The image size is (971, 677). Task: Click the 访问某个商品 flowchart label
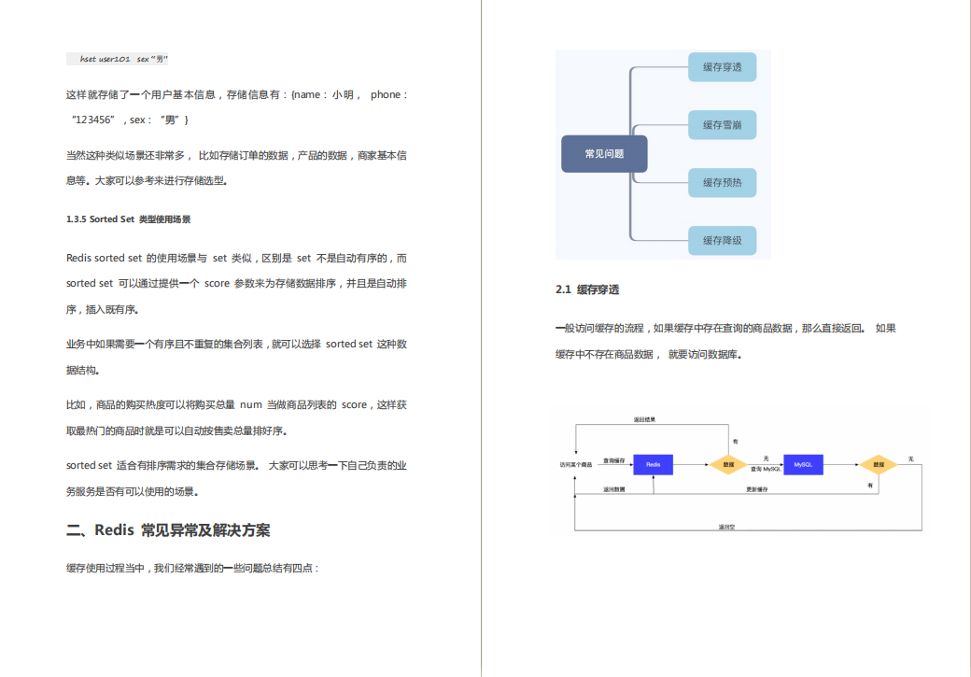(576, 464)
